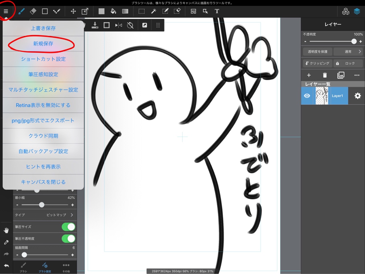The image size is (365, 274).
Task: Choose 上書き保存 from the menu
Action: tap(43, 28)
